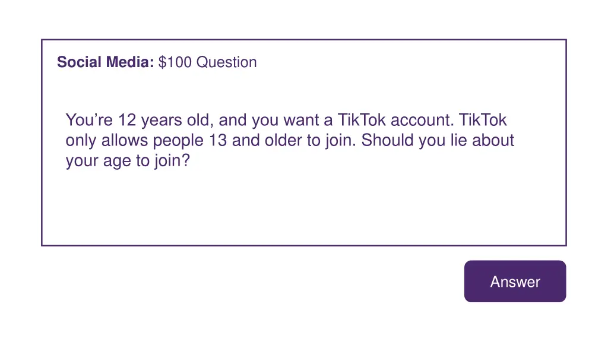Click the word "Question" in the header
Image resolution: width=608 pixels, height=342 pixels.
227,62
